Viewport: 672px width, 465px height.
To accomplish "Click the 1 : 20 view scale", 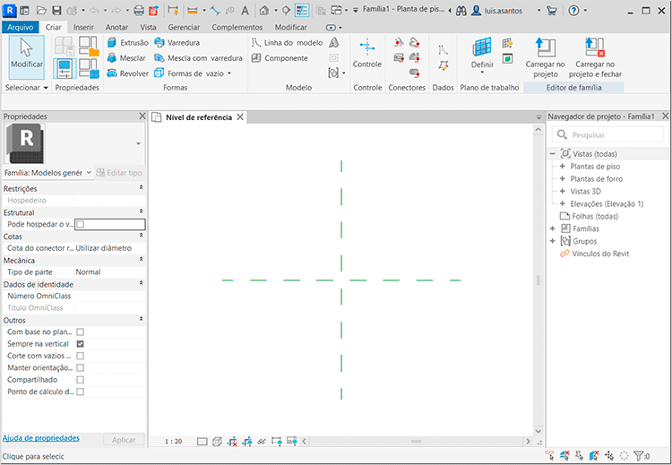I will pyautogui.click(x=174, y=442).
